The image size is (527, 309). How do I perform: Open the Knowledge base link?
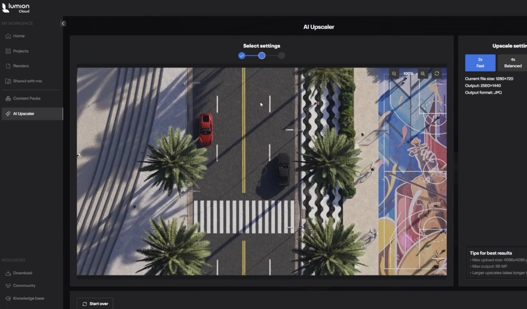(28, 298)
